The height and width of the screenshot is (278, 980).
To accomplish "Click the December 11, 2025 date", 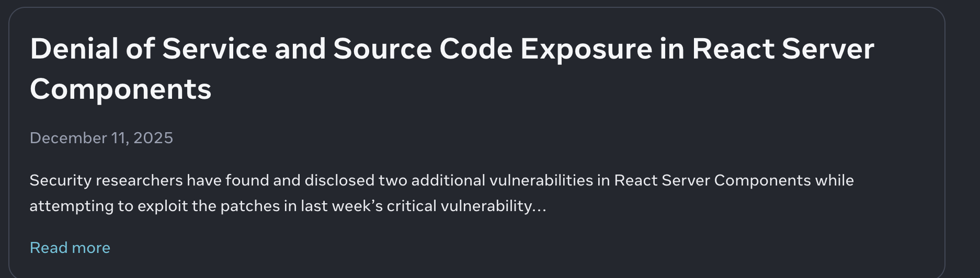I will click(101, 138).
